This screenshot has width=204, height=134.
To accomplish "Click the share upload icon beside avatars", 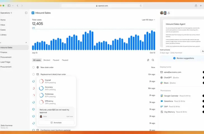I will click(169, 13).
